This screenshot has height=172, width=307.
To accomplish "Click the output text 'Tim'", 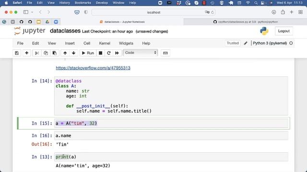I will point(62,144).
